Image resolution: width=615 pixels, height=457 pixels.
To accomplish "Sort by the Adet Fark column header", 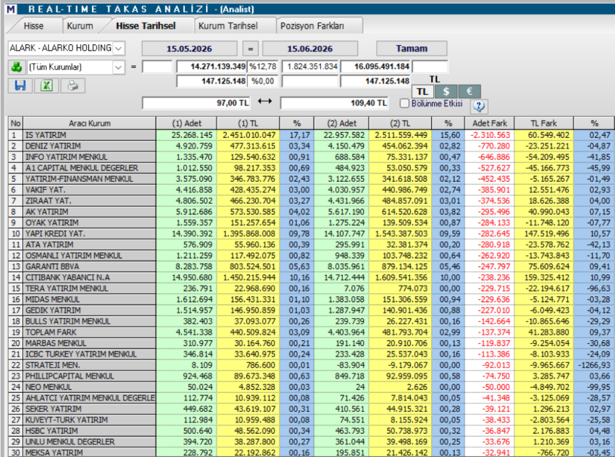I will (489, 124).
